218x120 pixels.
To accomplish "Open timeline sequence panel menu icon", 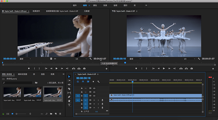I will tap(98, 74).
